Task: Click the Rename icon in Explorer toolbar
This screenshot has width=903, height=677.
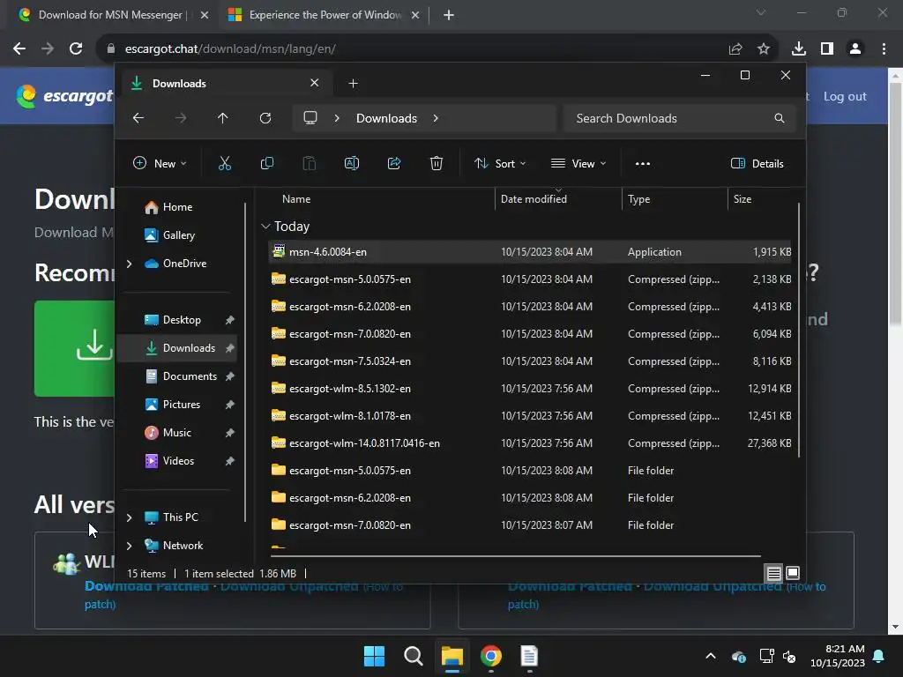Action: pos(351,163)
